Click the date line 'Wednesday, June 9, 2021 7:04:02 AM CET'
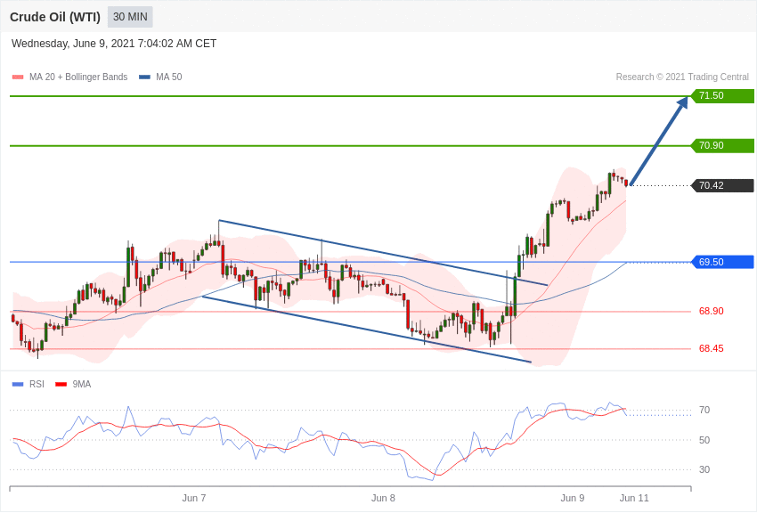 (x=114, y=44)
